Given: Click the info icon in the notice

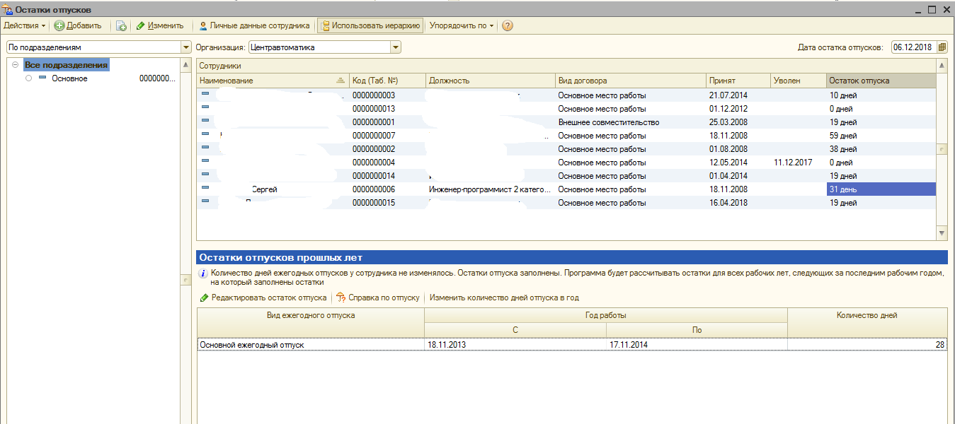Looking at the screenshot, I should click(204, 273).
